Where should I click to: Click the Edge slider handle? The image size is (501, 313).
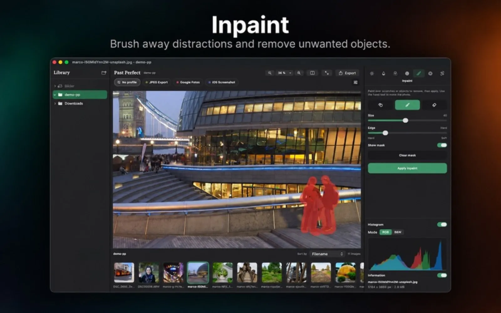pyautogui.click(x=385, y=133)
